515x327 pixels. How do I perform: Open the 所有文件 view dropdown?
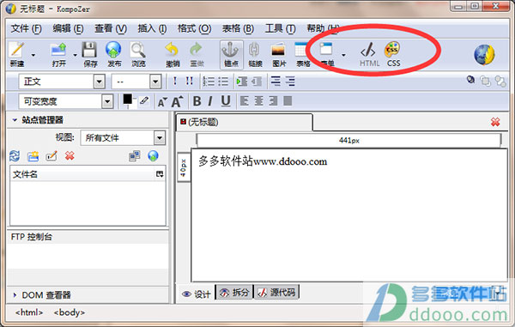123,138
